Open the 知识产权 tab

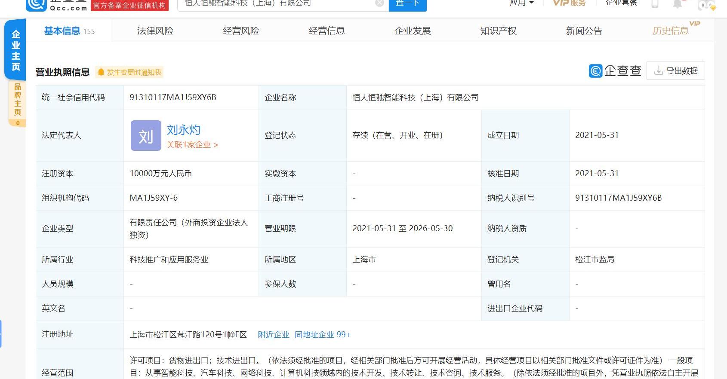[498, 31]
